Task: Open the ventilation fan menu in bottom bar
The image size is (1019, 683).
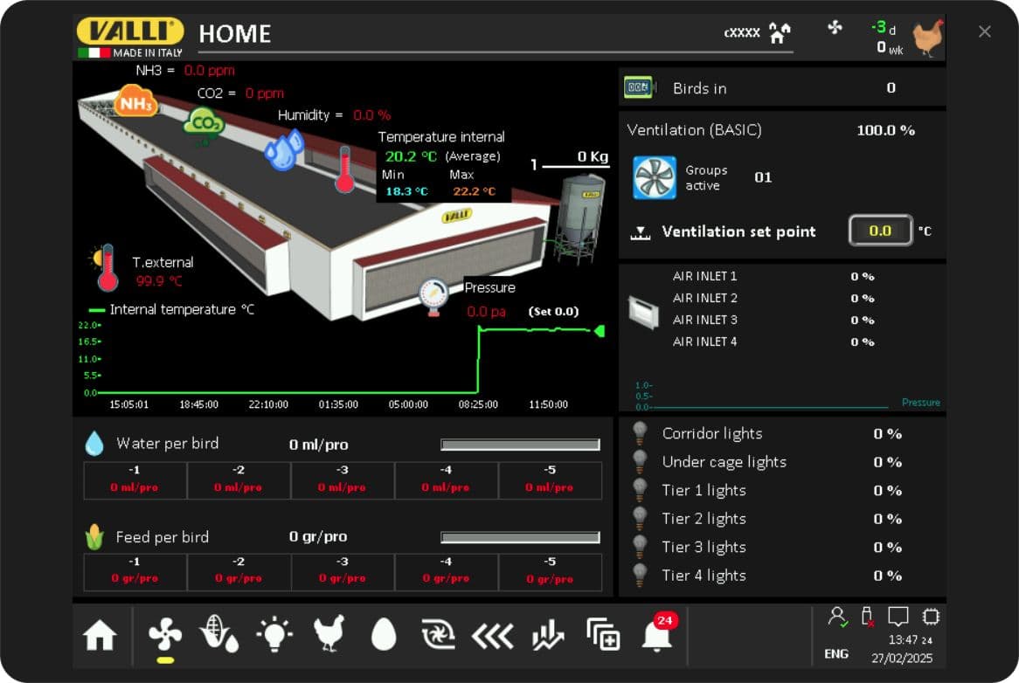Action: pos(165,635)
